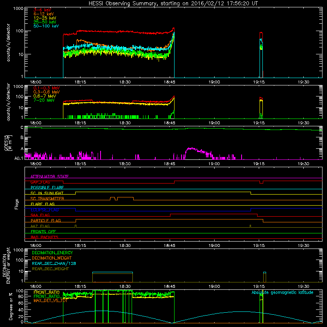Click the '0.1-0.3 MeV' legend label
This screenshot has width=327, height=327.
click(x=47, y=88)
